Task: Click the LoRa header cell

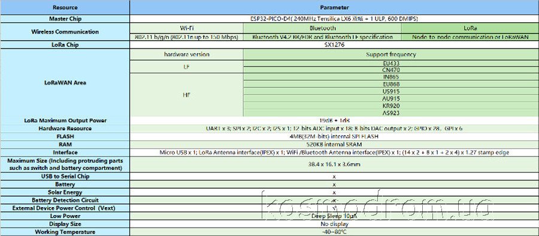Action: 470,28
